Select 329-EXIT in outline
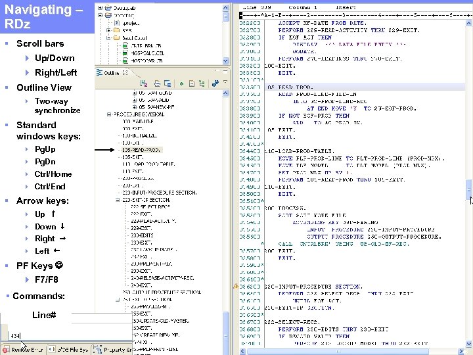This screenshot has width=473, height=355. coord(141,228)
